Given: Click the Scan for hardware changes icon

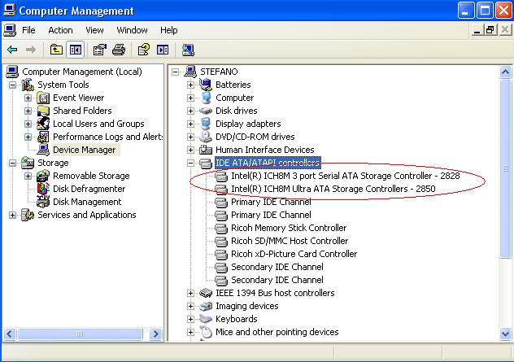Looking at the screenshot, I should click(188, 50).
